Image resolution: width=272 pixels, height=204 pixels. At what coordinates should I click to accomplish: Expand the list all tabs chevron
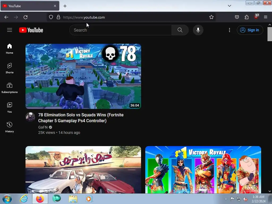[229, 6]
